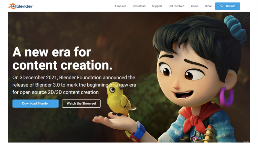This screenshot has width=258, height=145.
Task: Click the Blender 3.0 announcement paragraph
Action: coord(74,85)
